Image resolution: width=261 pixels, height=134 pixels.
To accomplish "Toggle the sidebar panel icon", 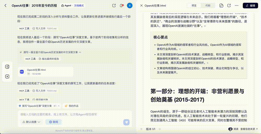I will (7, 67).
